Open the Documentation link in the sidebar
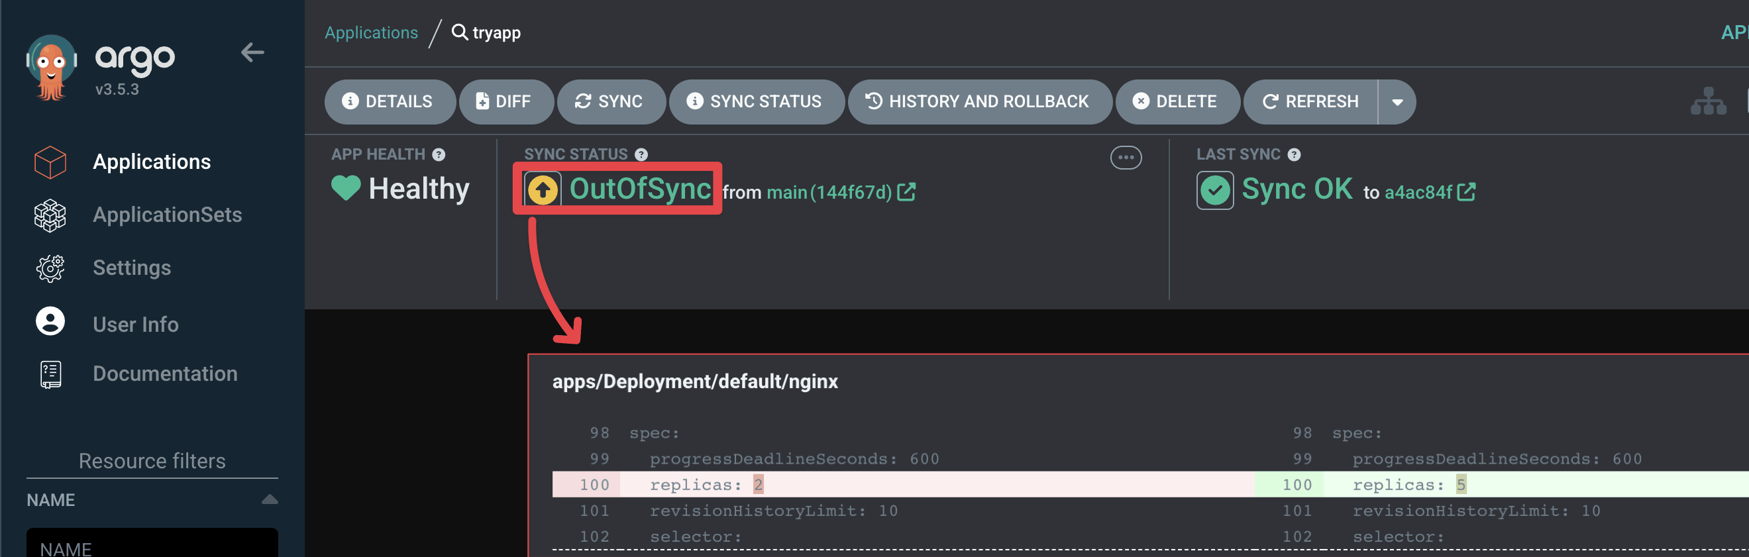Image resolution: width=1749 pixels, height=557 pixels. point(165,373)
